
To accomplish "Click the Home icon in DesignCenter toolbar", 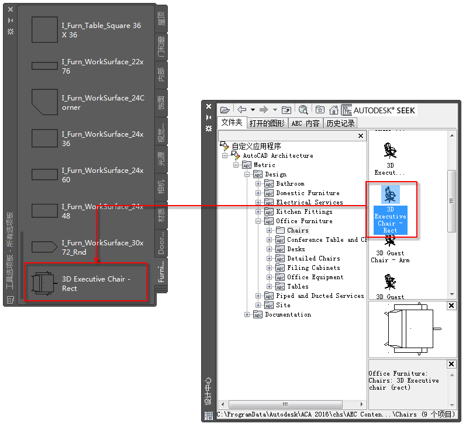I will point(334,110).
